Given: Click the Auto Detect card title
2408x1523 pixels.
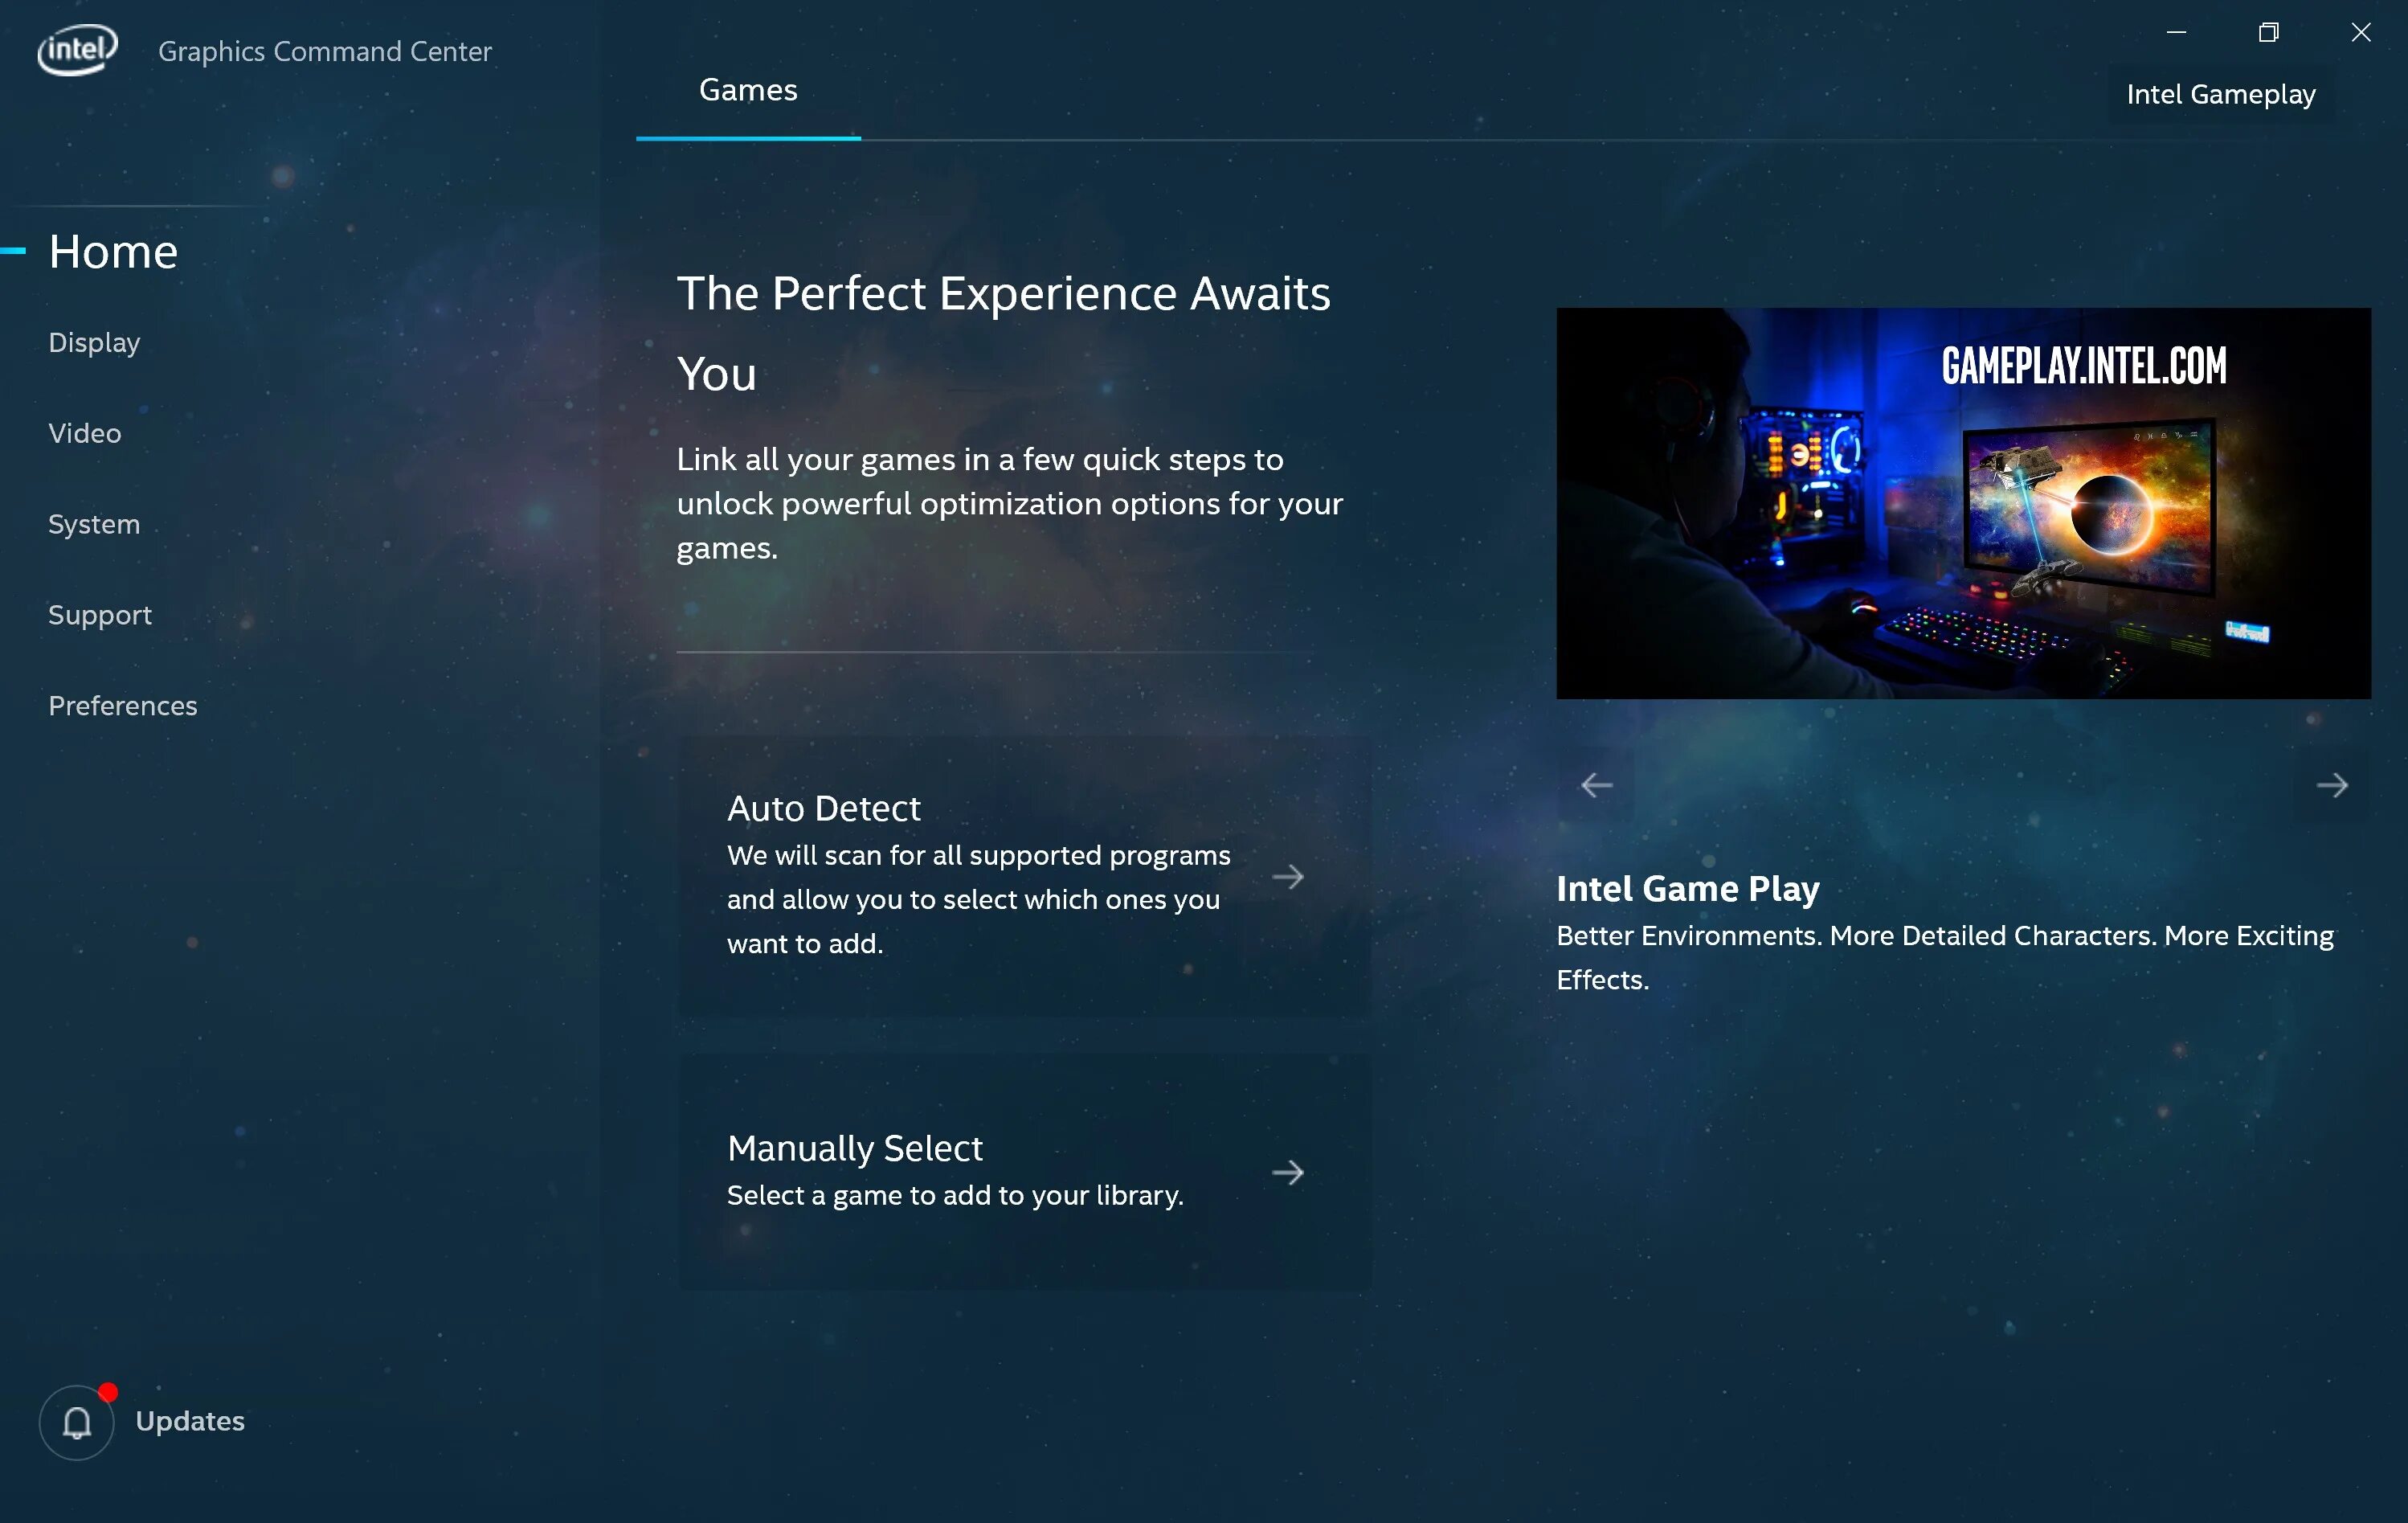Looking at the screenshot, I should (823, 808).
